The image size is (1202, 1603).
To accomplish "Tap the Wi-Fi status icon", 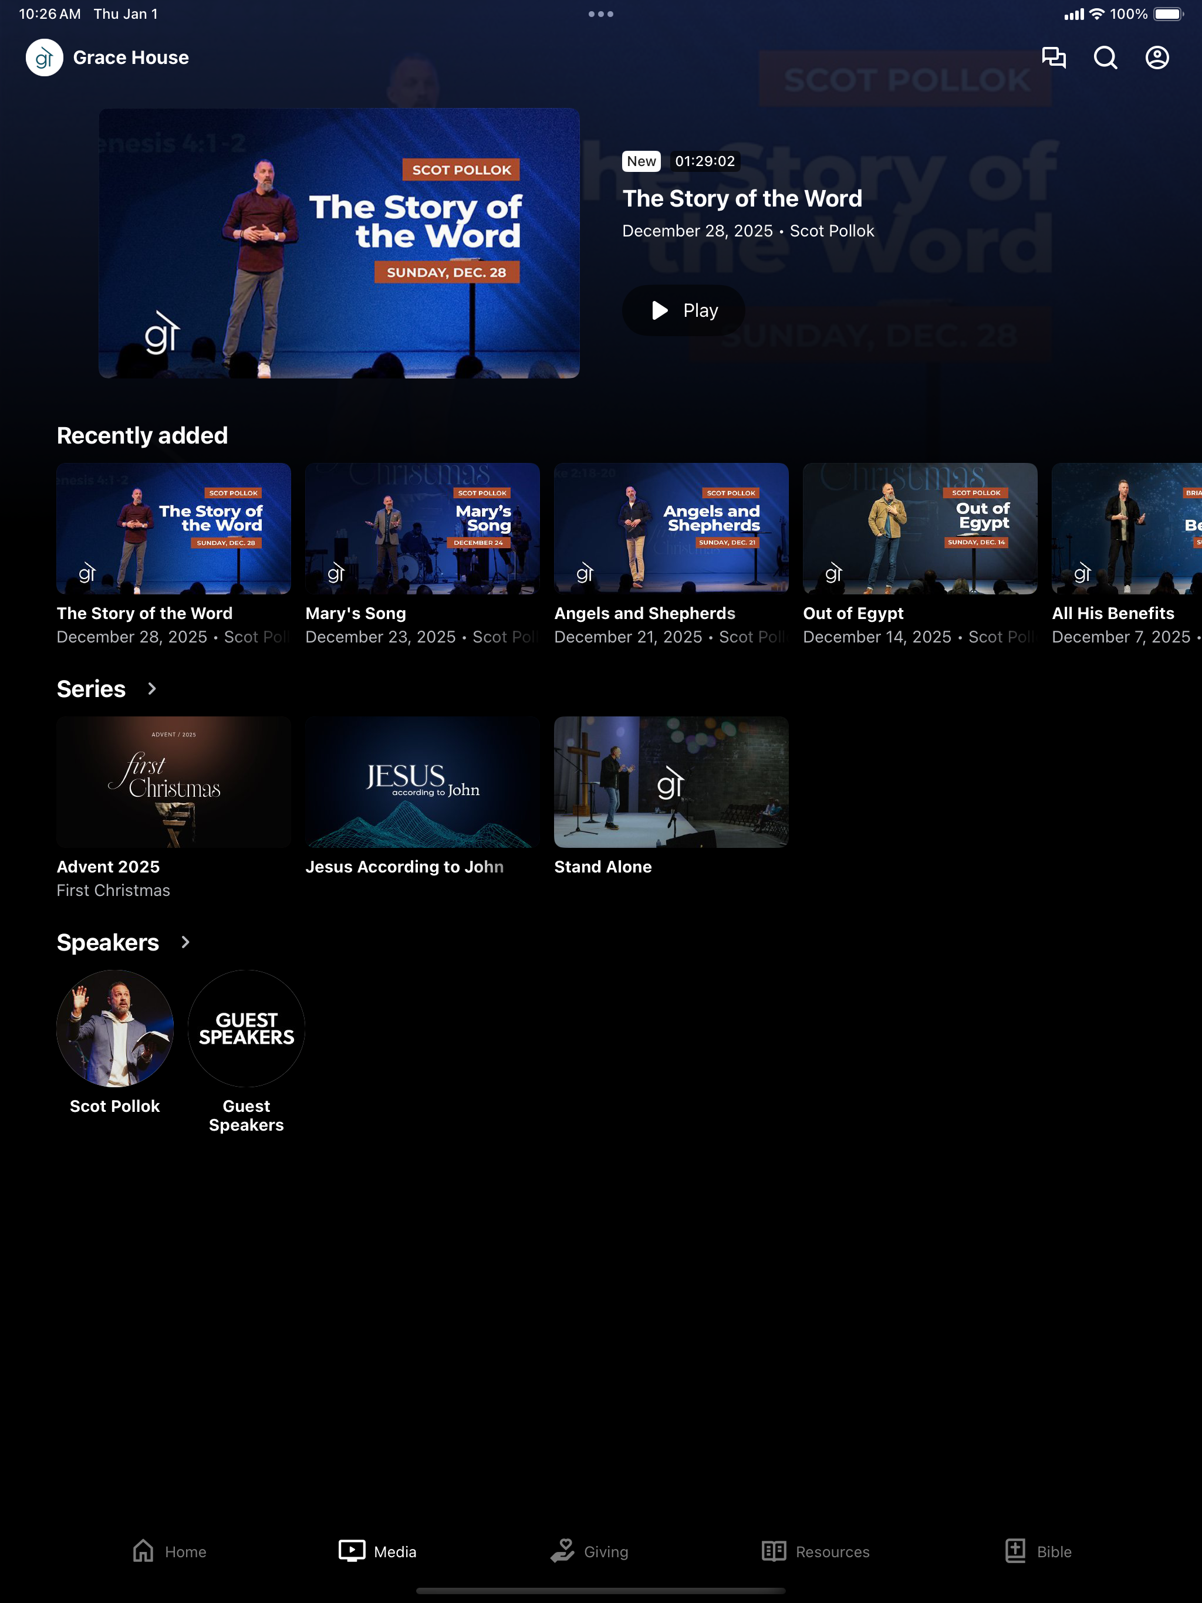I will 1097,13.
